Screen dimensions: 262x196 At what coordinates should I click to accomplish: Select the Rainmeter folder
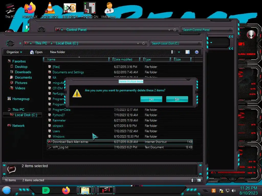pyautogui.click(x=120, y=120)
